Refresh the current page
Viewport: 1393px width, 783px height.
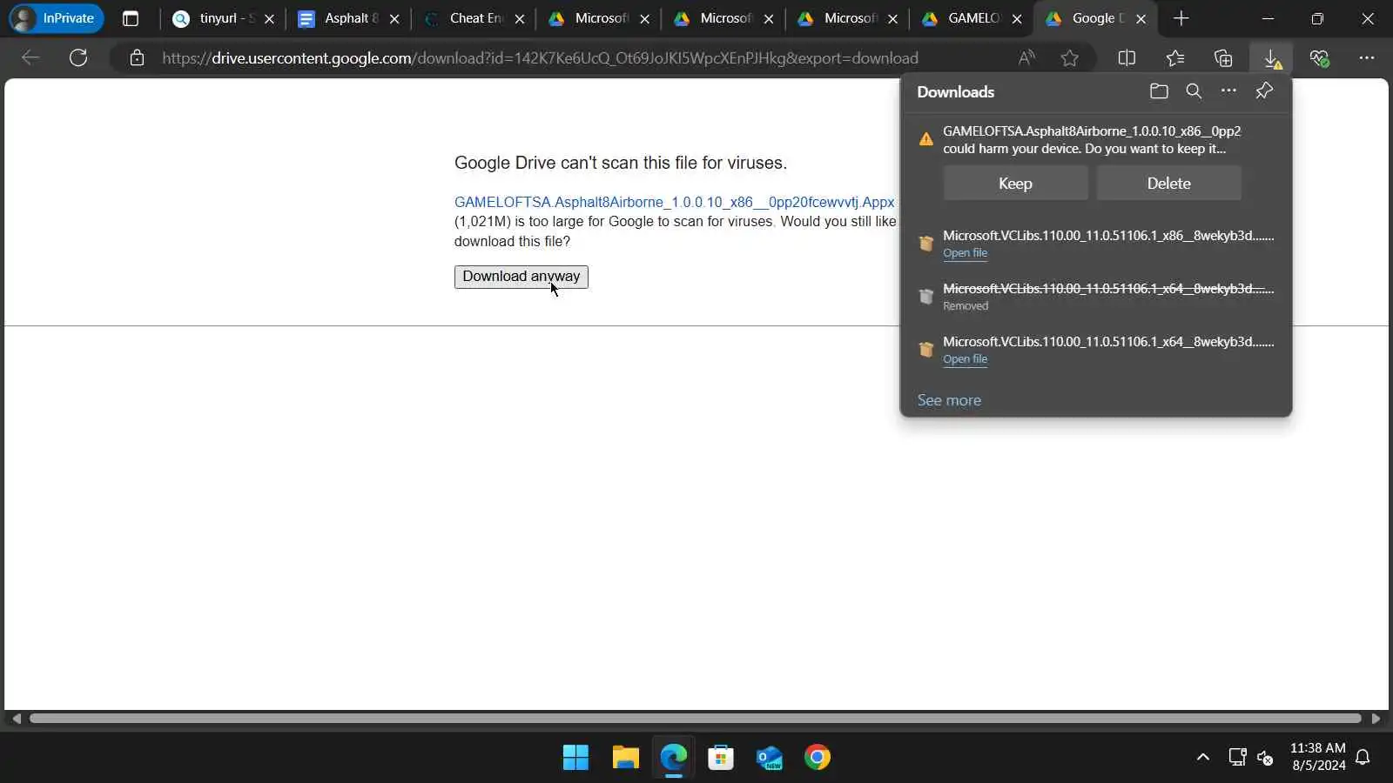(x=78, y=58)
